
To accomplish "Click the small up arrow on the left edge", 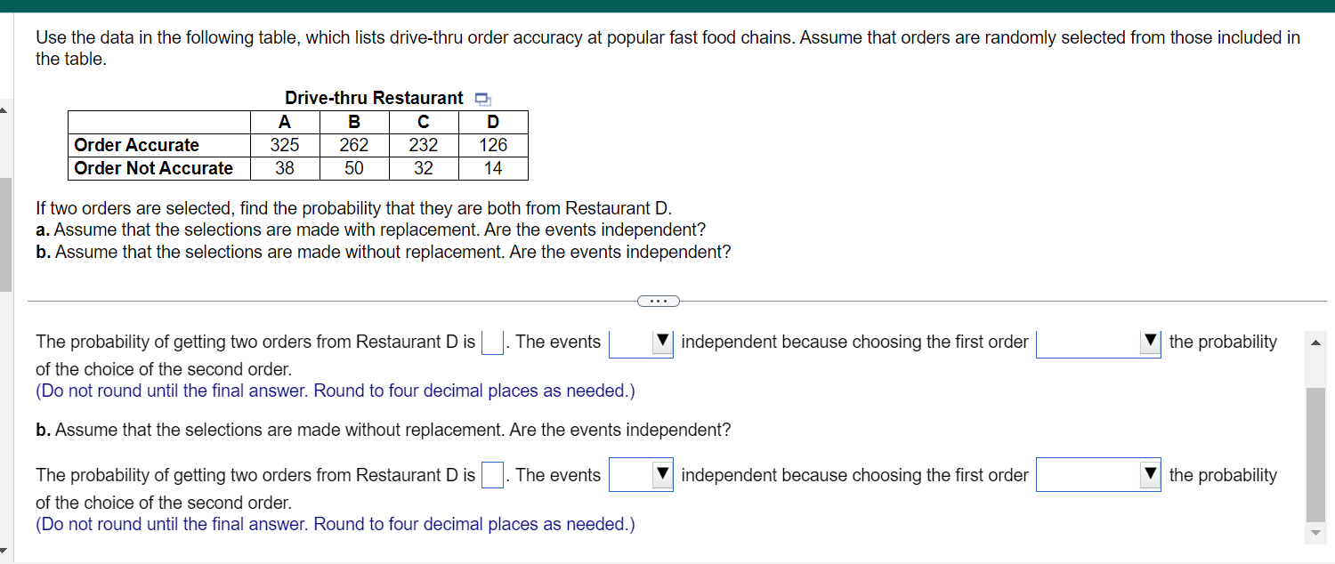I will (x=4, y=110).
